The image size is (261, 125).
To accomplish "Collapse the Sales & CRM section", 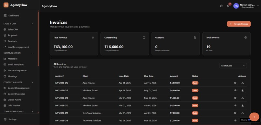I will pos(32,24).
